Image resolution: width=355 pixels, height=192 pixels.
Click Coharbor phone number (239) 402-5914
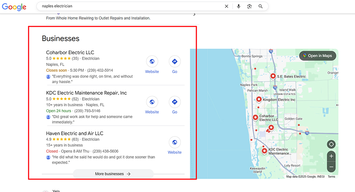pos(100,71)
